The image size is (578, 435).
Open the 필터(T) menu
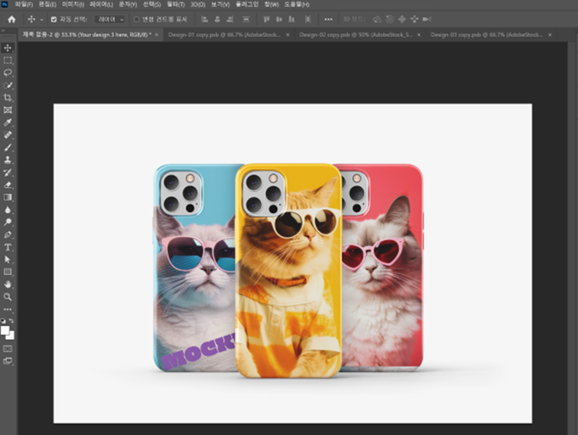176,5
